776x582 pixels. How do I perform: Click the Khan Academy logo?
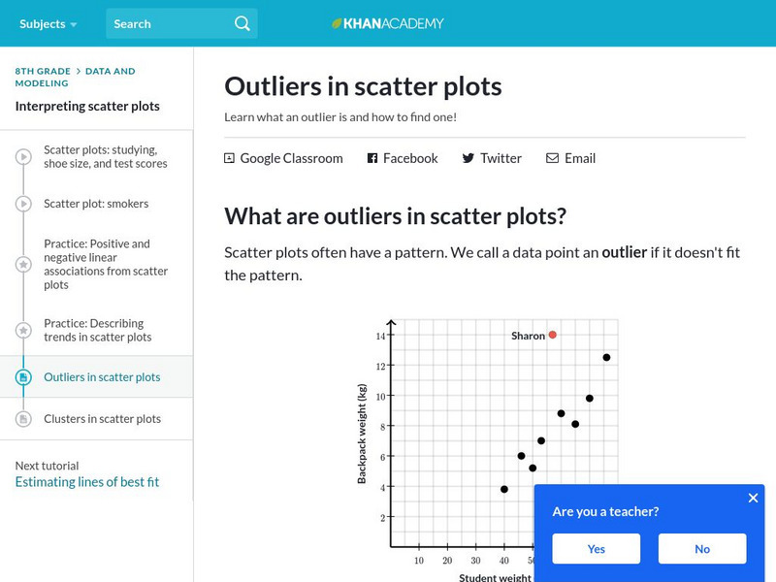388,23
